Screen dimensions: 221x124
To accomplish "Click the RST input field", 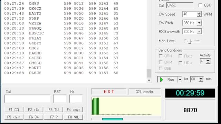I will (x=60, y=99).
